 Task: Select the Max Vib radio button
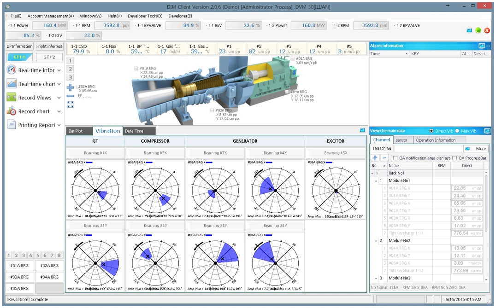[457, 131]
